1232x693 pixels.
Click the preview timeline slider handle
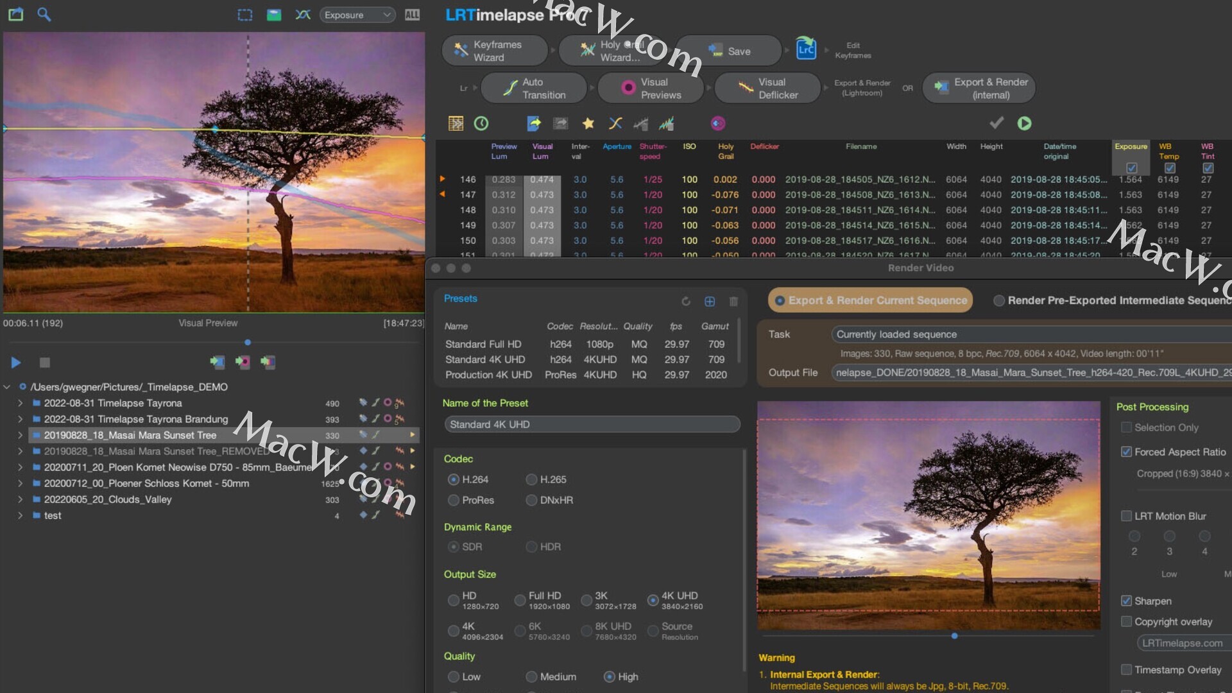click(248, 342)
